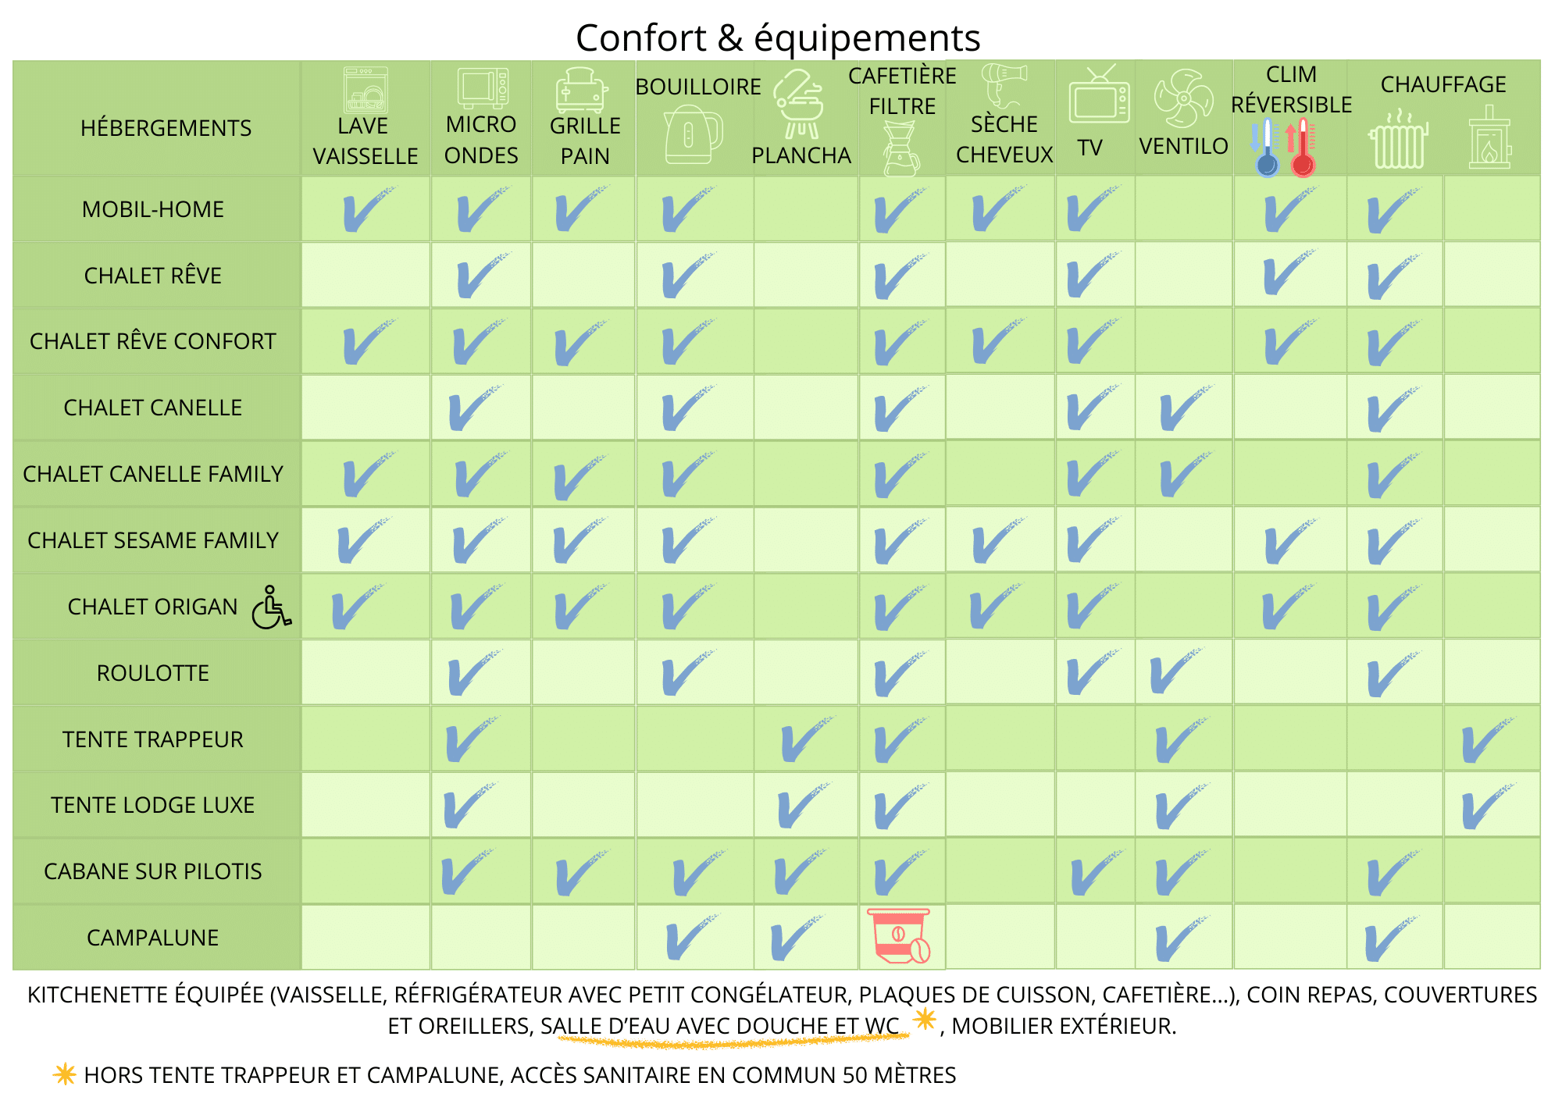This screenshot has height=1104, width=1562.
Task: Click the wood stove icon under Chauffage
Action: [x=1489, y=139]
